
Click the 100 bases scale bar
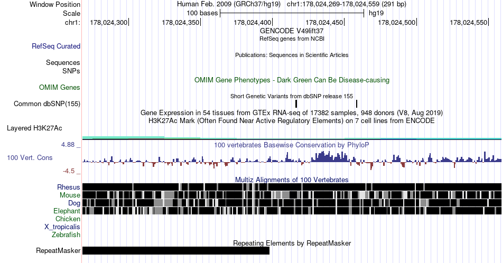pyautogui.click(x=292, y=13)
